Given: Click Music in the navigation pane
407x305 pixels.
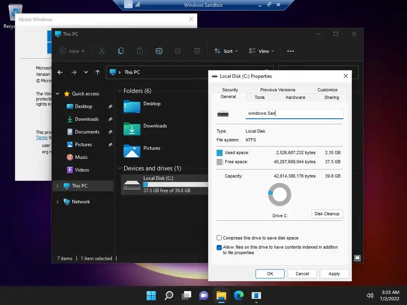Looking at the screenshot, I should (81, 157).
